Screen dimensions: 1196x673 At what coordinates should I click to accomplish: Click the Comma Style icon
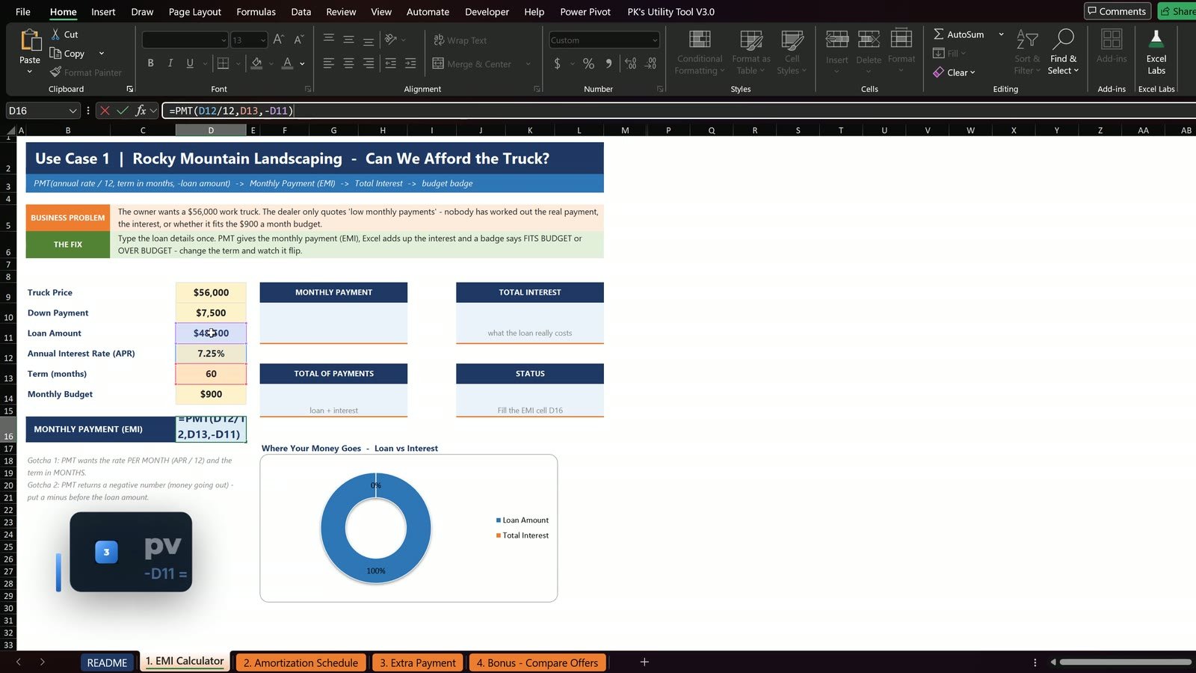click(608, 64)
